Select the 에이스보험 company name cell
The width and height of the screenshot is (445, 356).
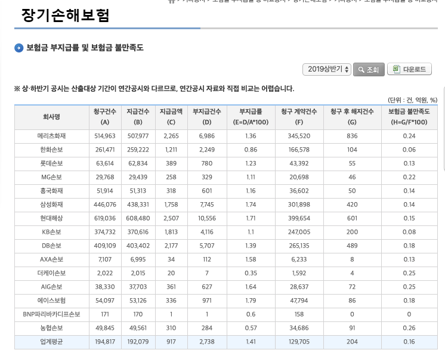pos(52,301)
